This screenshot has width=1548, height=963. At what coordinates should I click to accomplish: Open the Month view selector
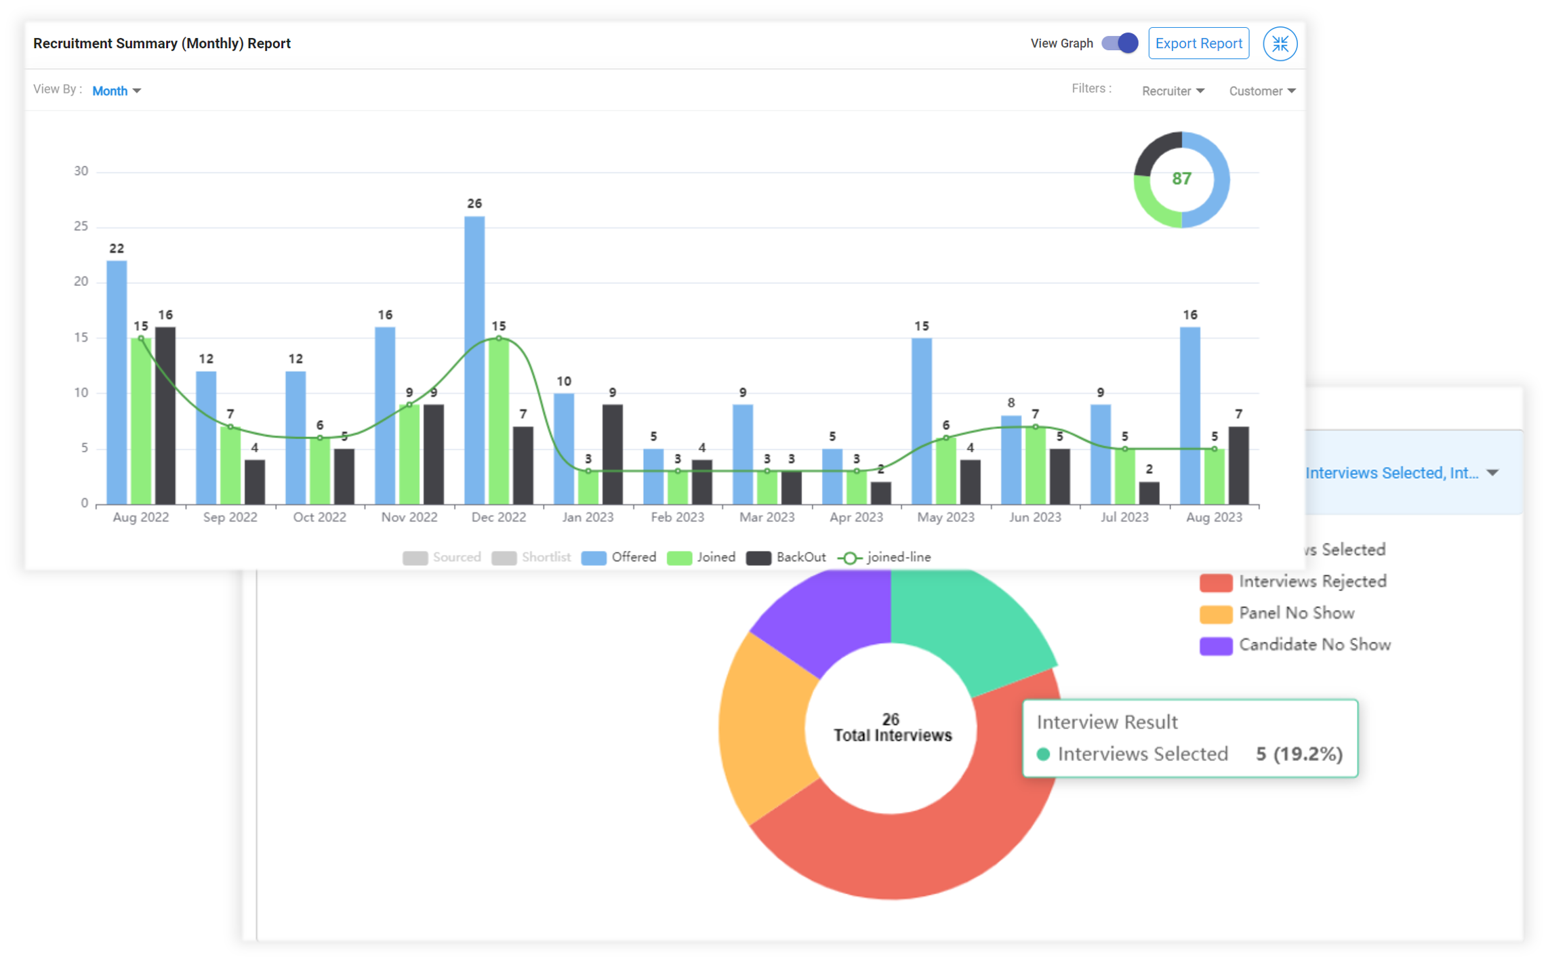pyautogui.click(x=117, y=90)
